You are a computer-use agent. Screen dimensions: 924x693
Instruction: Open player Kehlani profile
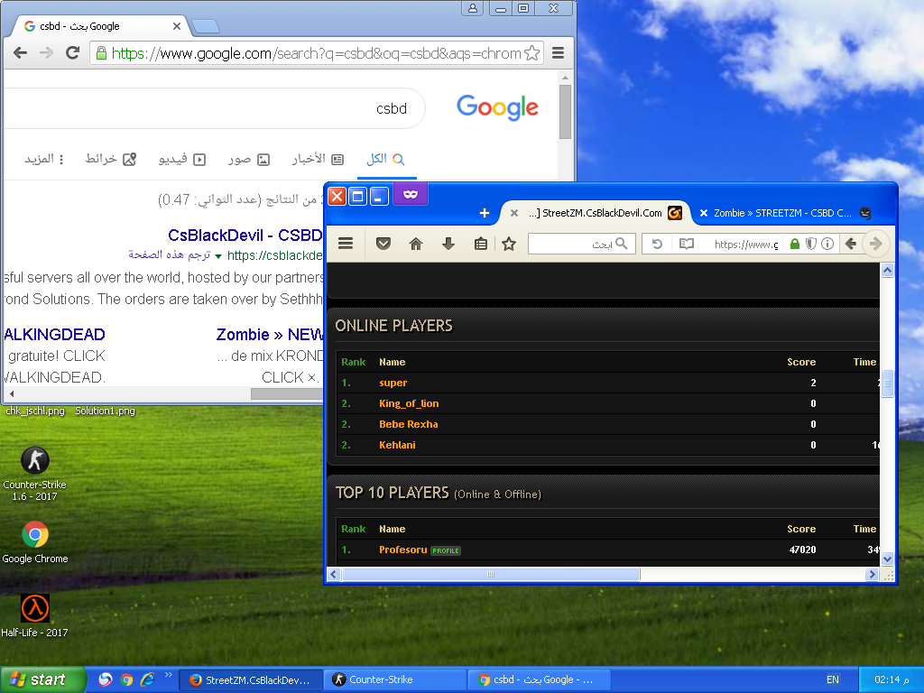click(x=397, y=445)
